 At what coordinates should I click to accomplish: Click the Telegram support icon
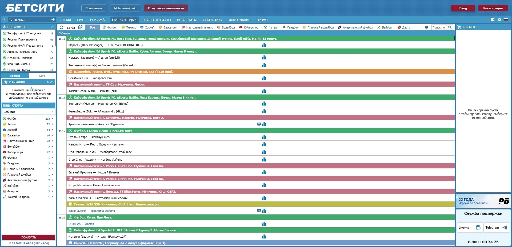[x=505, y=228]
